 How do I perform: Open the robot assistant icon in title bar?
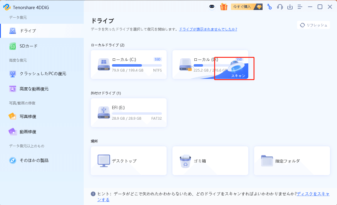212,7
